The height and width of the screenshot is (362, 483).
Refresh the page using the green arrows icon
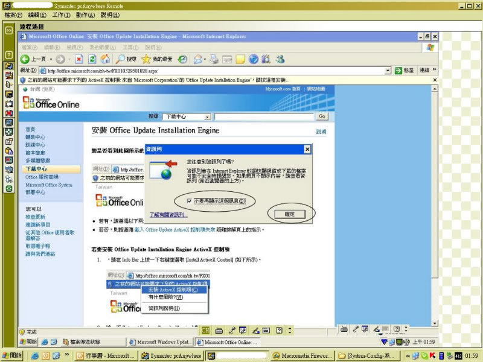[92, 59]
